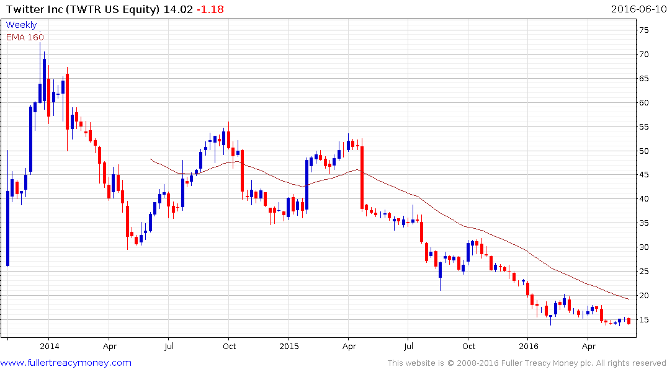
Task: Click the 20 price axis label
Action: coord(643,296)
